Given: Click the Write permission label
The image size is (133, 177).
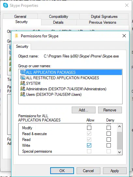Looking at the screenshot, I should pos(26,145).
